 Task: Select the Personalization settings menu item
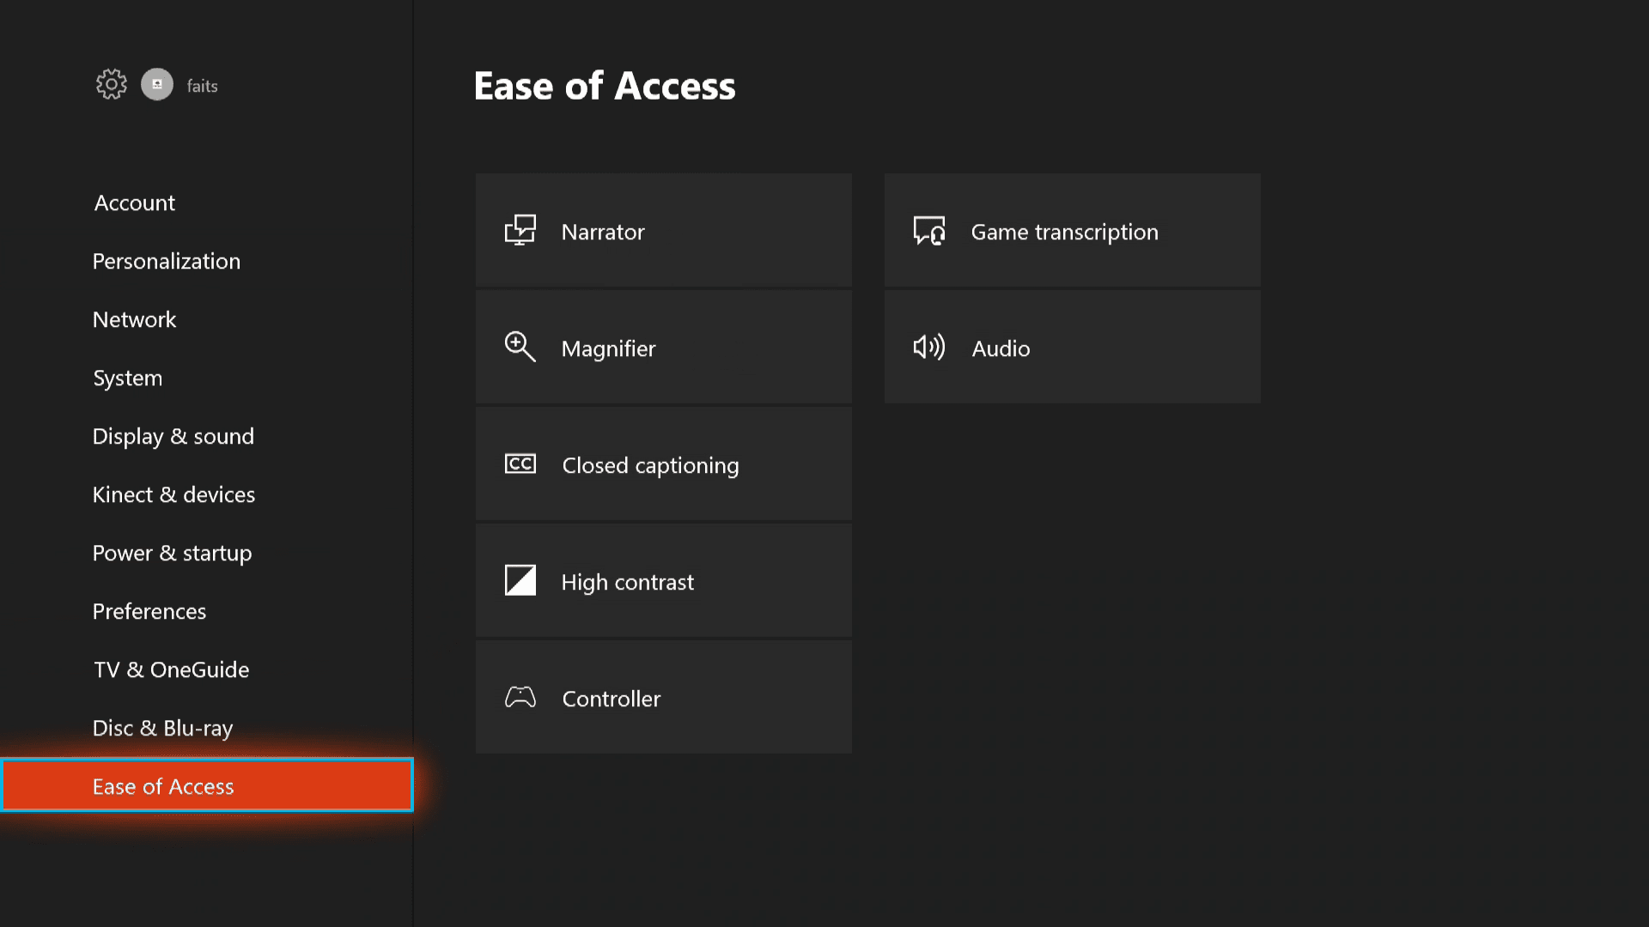coord(167,260)
